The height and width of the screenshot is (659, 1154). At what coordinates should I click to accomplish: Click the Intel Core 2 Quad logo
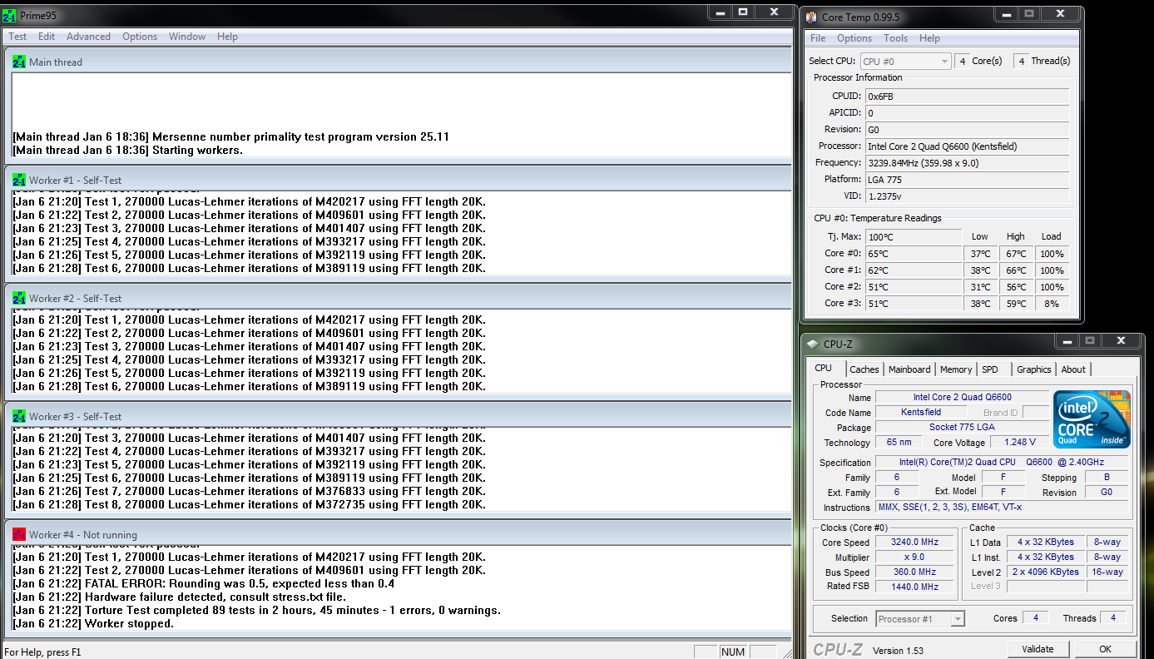click(1092, 419)
